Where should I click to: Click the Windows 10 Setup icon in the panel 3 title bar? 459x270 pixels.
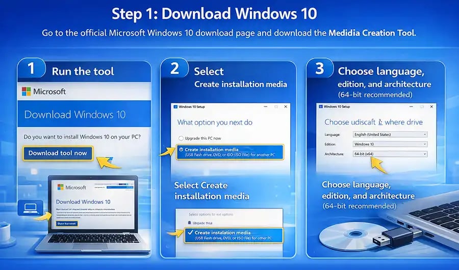click(x=321, y=107)
